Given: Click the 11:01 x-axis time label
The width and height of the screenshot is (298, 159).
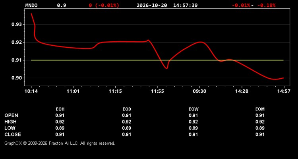Looking at the screenshot, I should 73,91.
